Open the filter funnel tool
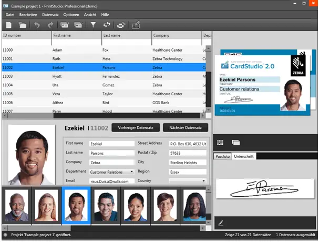319x242 pixels. coord(93,25)
